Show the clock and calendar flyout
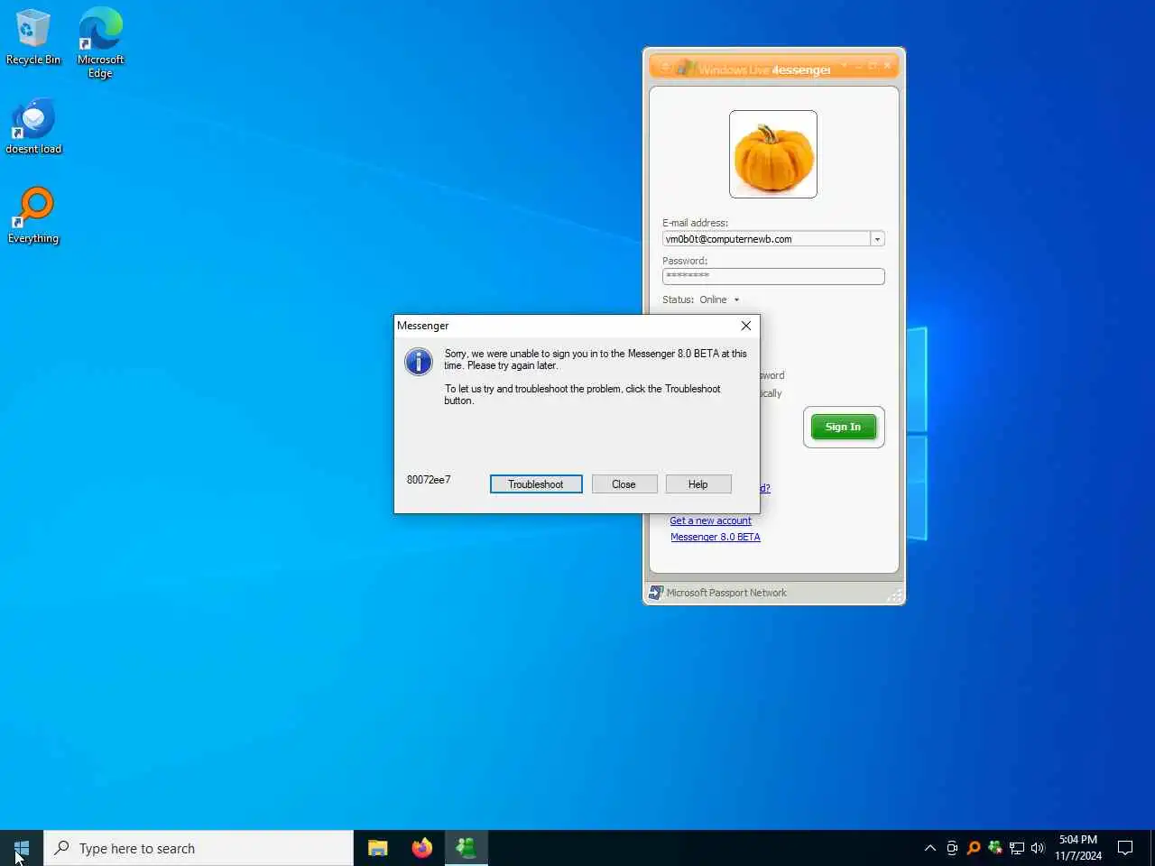The image size is (1155, 866). (x=1078, y=848)
